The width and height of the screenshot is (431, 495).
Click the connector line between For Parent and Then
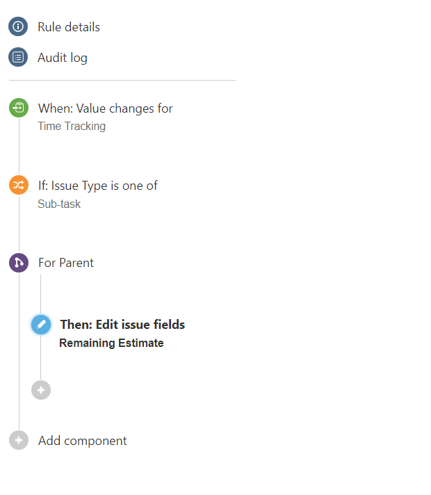click(41, 293)
